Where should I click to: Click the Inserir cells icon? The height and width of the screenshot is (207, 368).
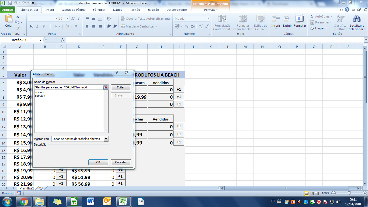276,19
